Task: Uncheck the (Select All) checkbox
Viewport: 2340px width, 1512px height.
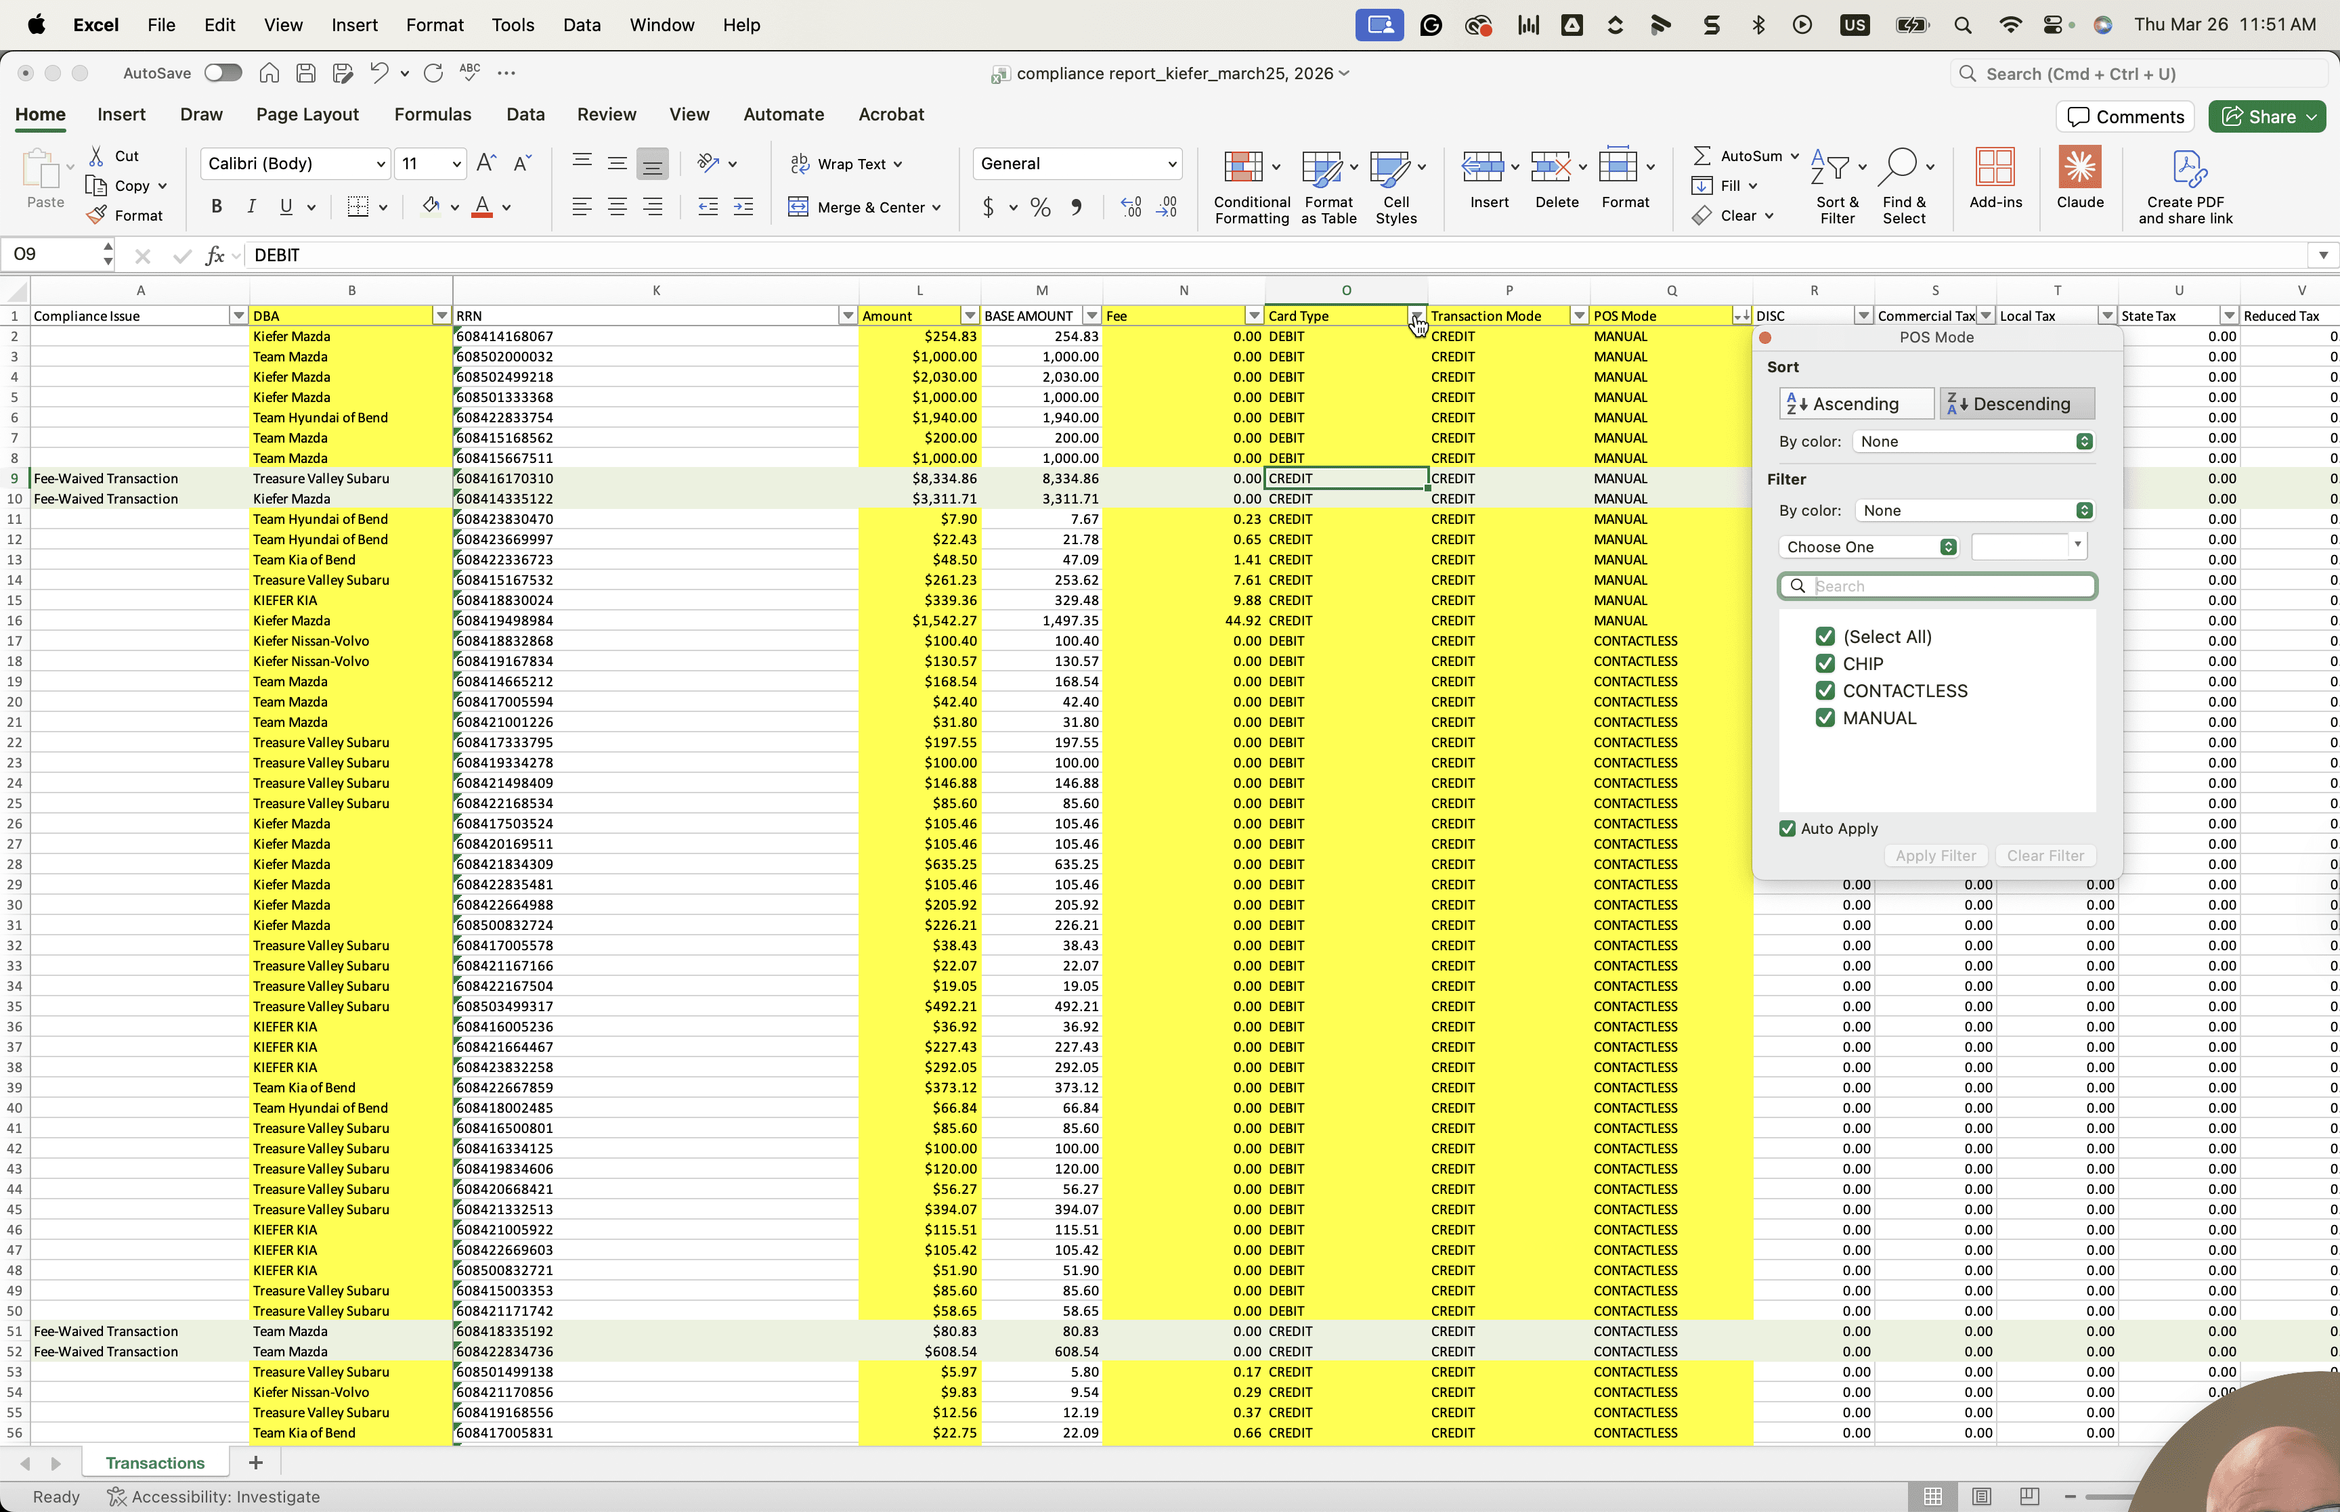Action: pyautogui.click(x=1825, y=636)
